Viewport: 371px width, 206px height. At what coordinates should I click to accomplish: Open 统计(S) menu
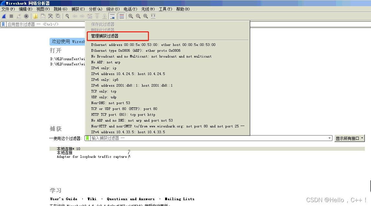click(113, 9)
